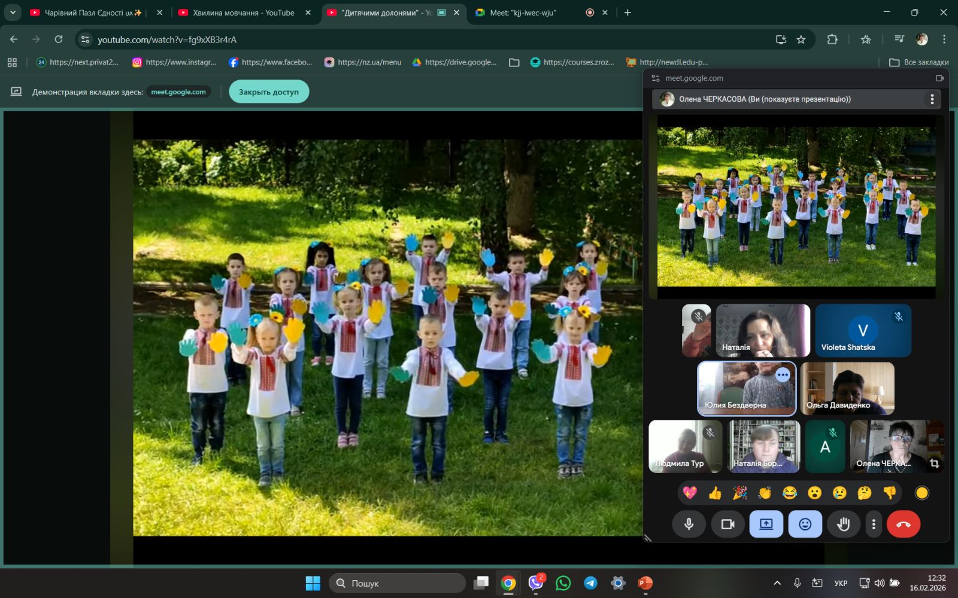
Task: Pick the yellow skin tone circle
Action: pyautogui.click(x=921, y=493)
